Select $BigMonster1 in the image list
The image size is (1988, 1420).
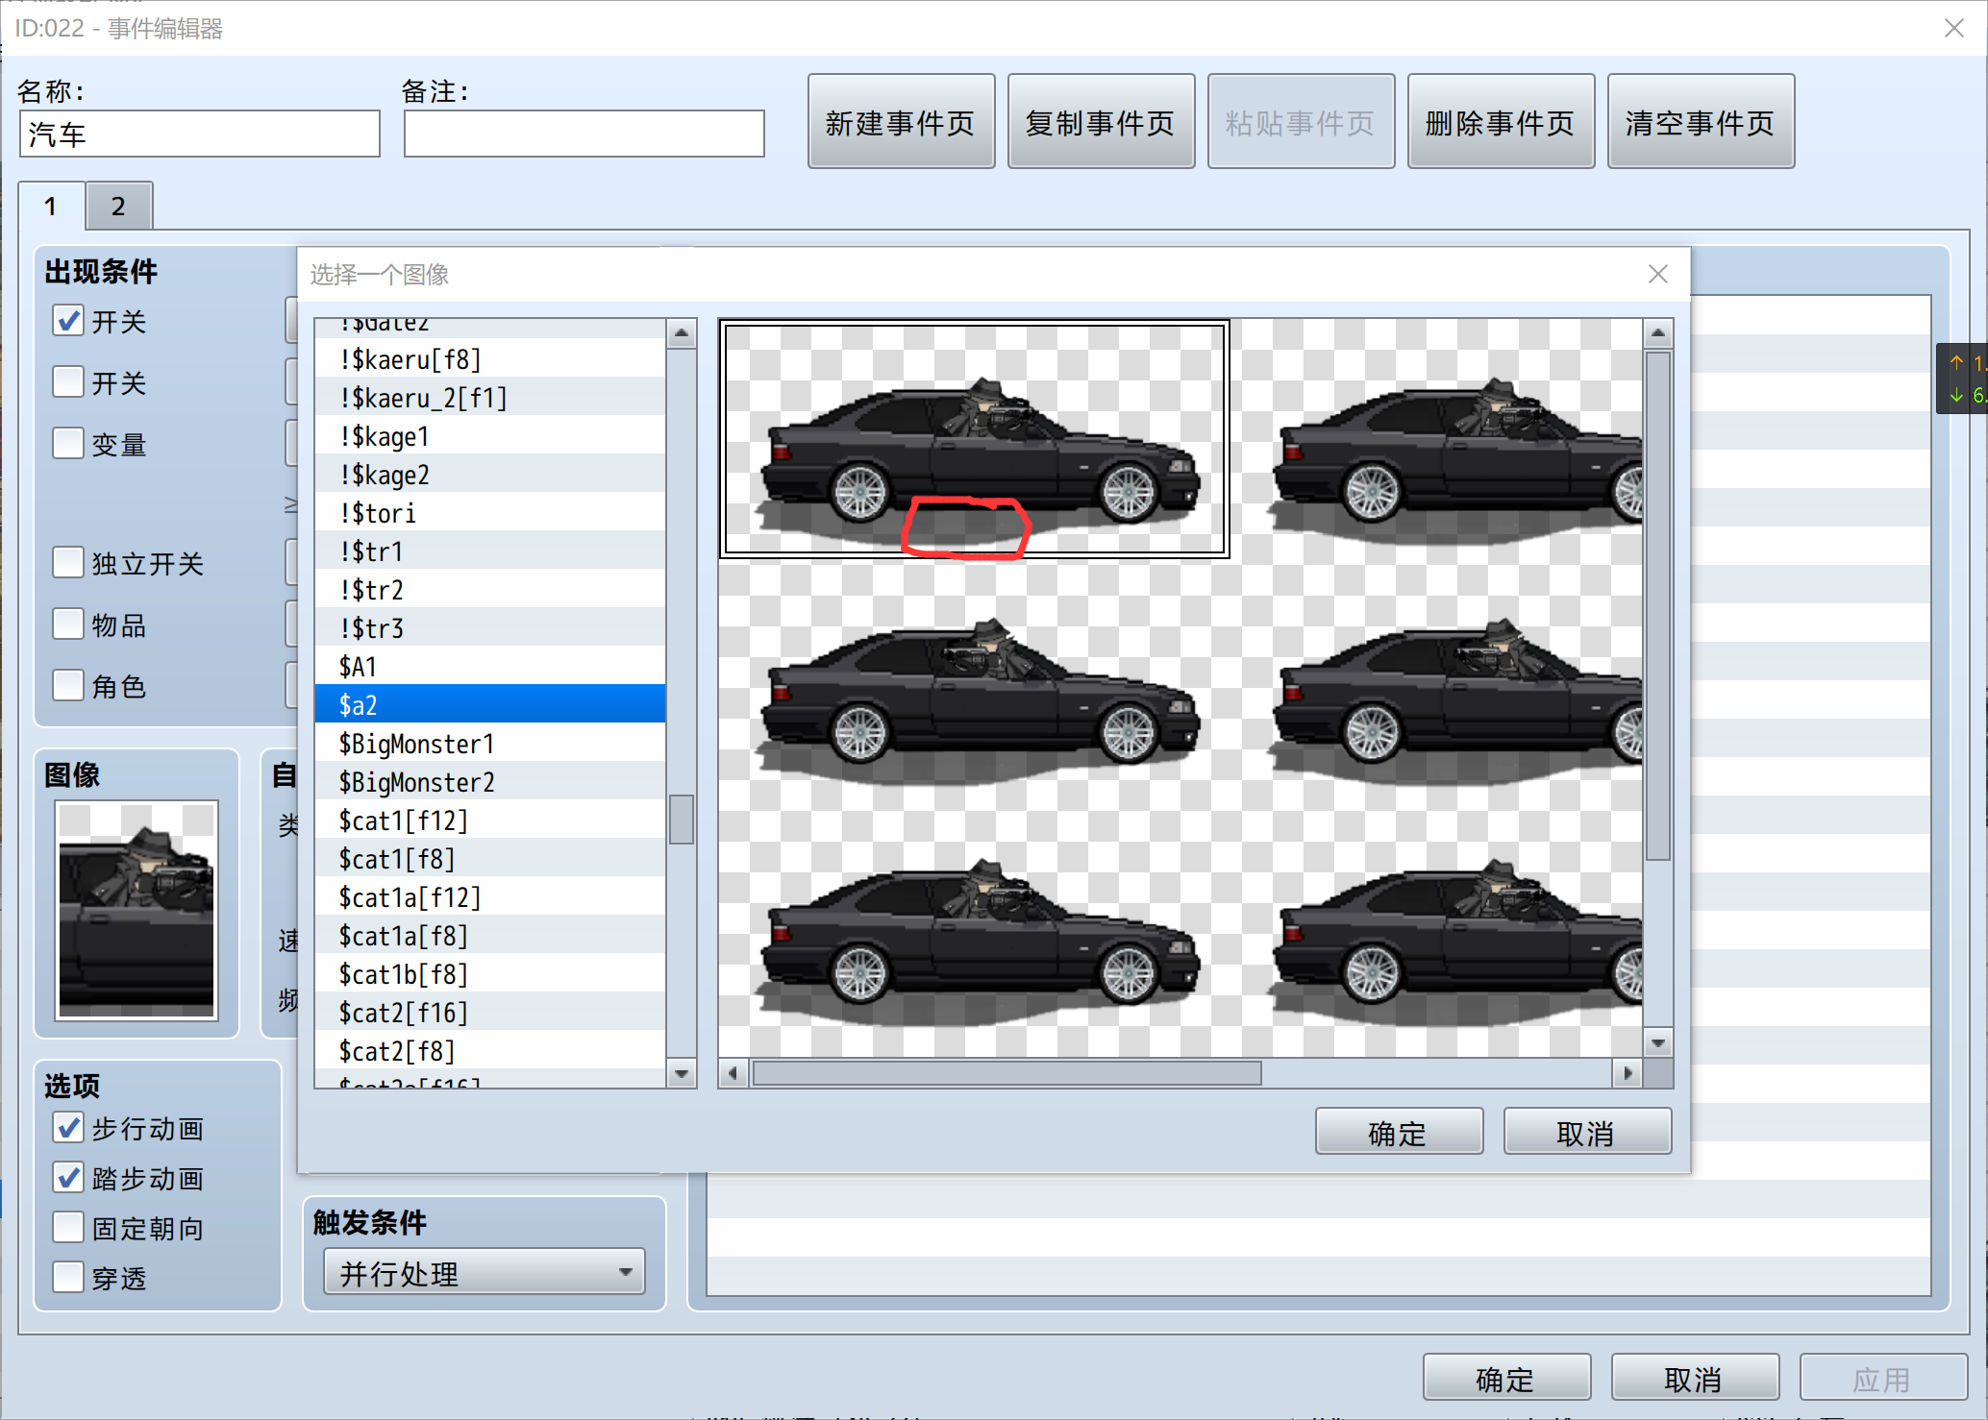[490, 744]
